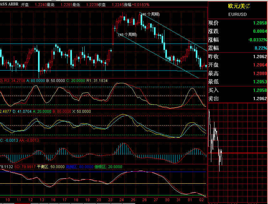Click the 欧元/美元 title in quote panel
The height and width of the screenshot is (204, 268).
click(239, 6)
